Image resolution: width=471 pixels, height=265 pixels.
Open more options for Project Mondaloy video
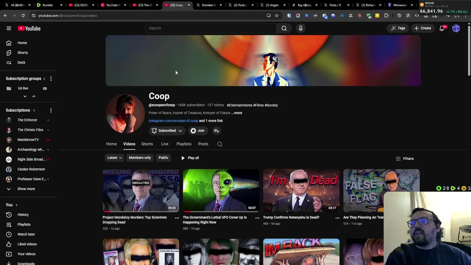click(177, 218)
